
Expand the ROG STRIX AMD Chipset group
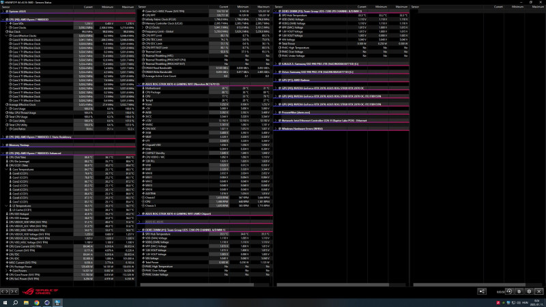[x=139, y=214]
